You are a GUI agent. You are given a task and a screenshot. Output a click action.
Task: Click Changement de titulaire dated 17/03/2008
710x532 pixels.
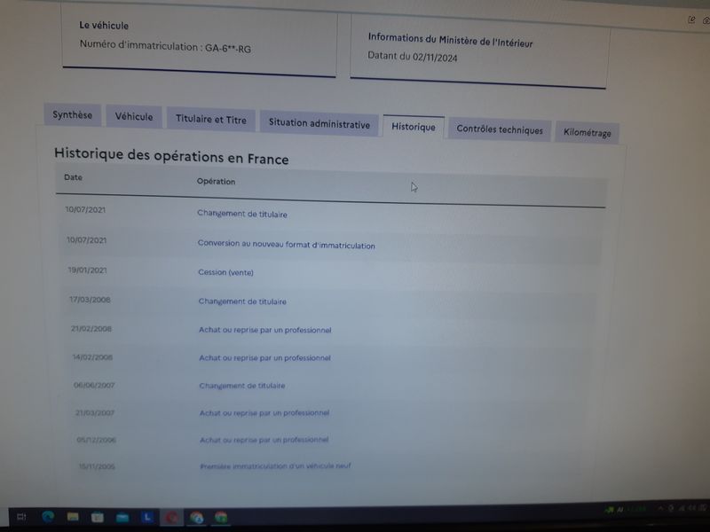[x=242, y=301]
